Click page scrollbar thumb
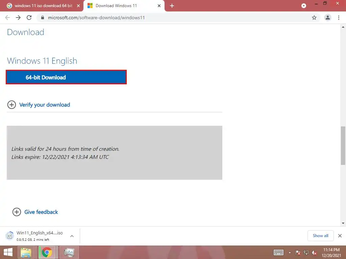Image resolution: width=346 pixels, height=259 pixels. [343, 146]
